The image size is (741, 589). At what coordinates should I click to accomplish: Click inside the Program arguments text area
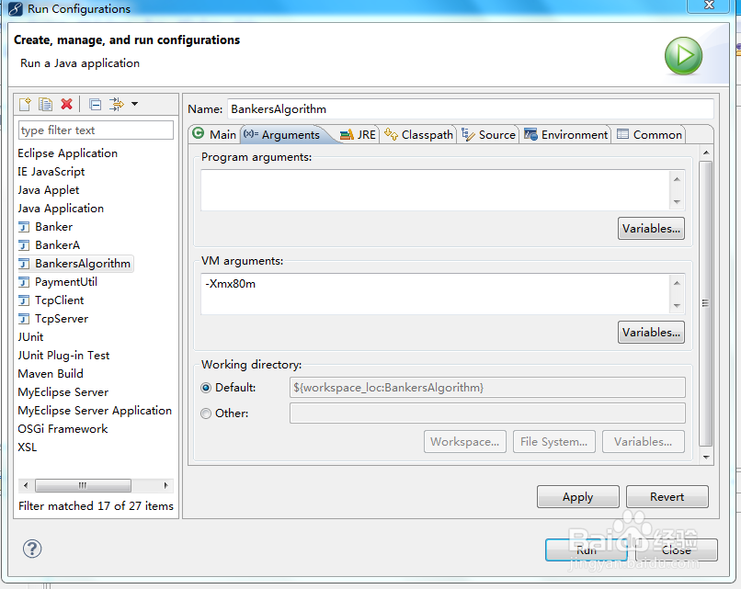click(435, 190)
